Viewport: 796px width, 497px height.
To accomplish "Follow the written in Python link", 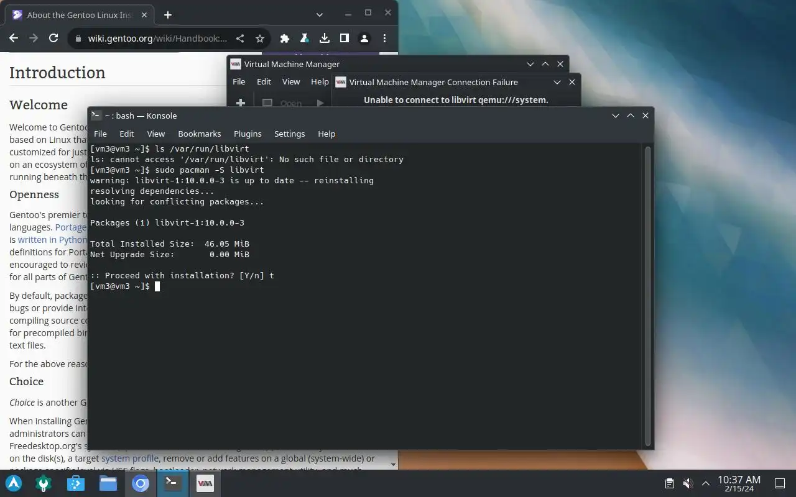I will (52, 240).
